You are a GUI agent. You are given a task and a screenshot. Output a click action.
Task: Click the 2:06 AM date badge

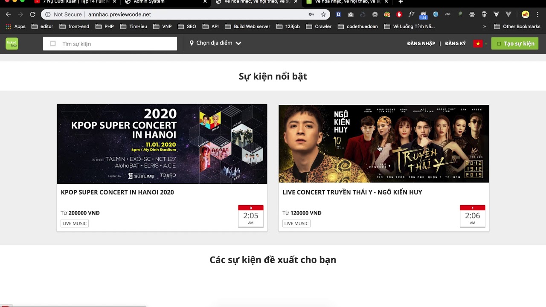pyautogui.click(x=473, y=216)
